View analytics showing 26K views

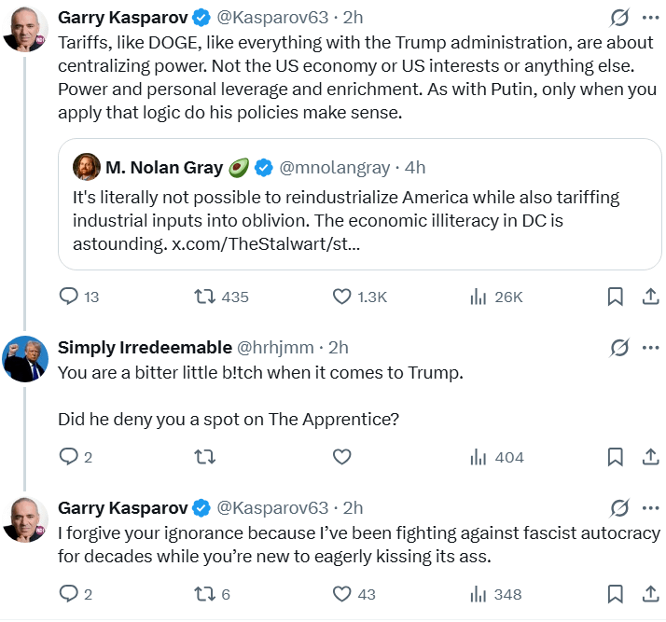pyautogui.click(x=479, y=297)
